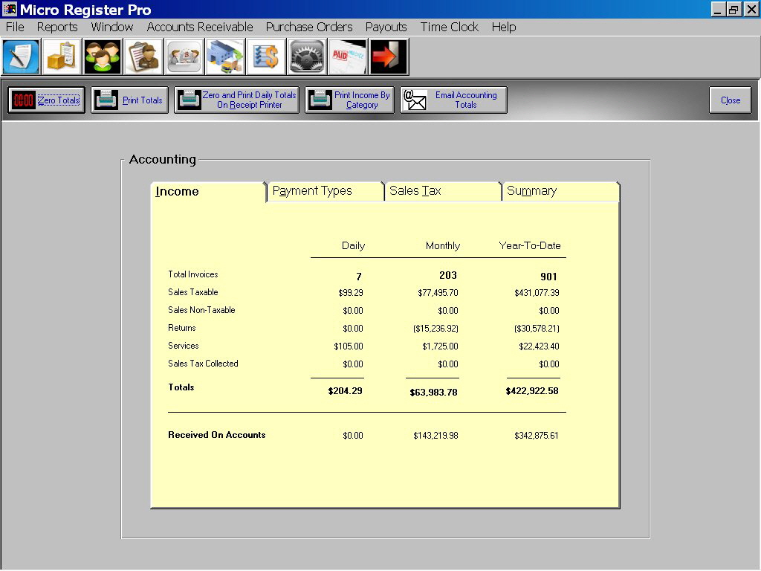Close the accounting screen with Close button
This screenshot has height=571, width=761.
pos(731,100)
